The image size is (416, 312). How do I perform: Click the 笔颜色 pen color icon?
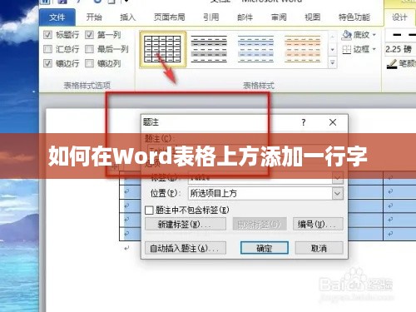coord(392,64)
